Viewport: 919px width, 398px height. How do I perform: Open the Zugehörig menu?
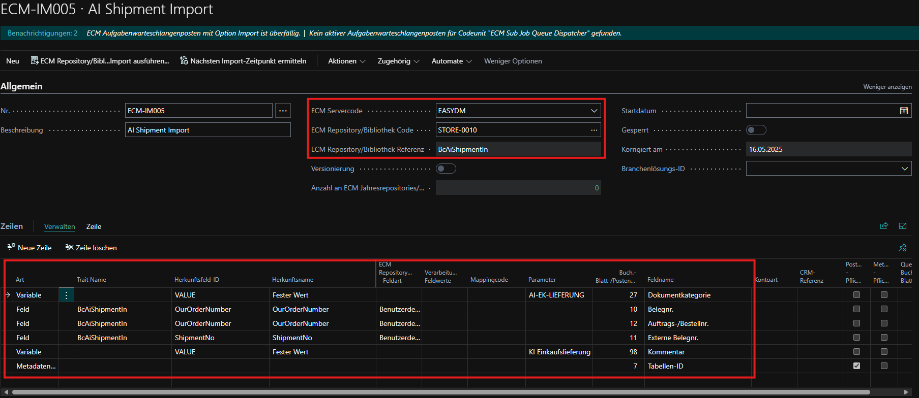click(398, 61)
